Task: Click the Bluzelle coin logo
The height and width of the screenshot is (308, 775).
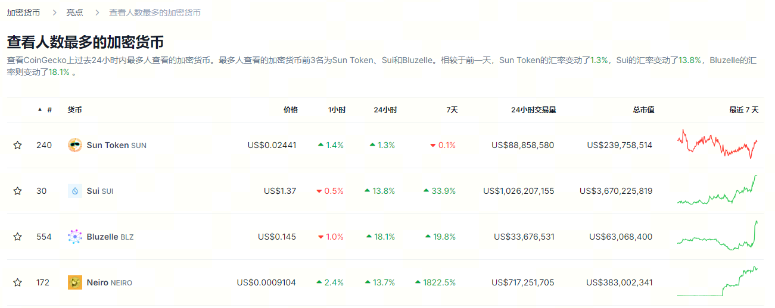Action: [x=75, y=237]
